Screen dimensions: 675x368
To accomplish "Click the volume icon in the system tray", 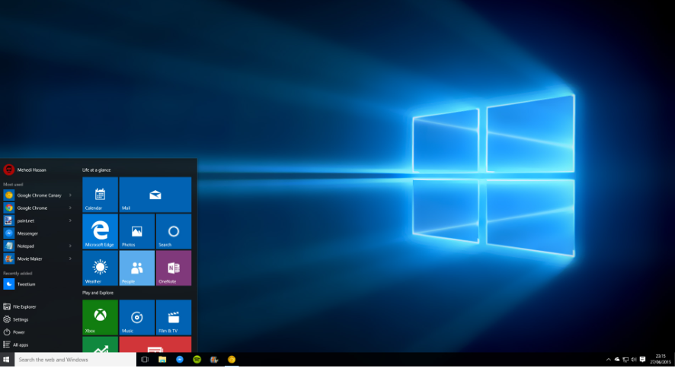I will pyautogui.click(x=634, y=360).
